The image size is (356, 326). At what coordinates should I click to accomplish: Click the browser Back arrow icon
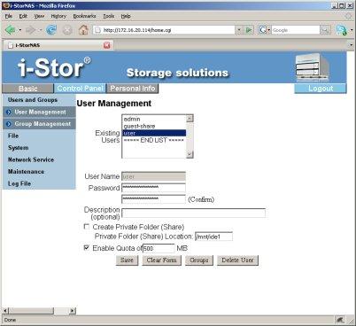tap(11, 30)
